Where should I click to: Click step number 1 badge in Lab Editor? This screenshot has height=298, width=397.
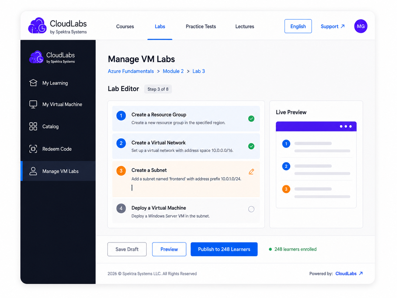(121, 116)
